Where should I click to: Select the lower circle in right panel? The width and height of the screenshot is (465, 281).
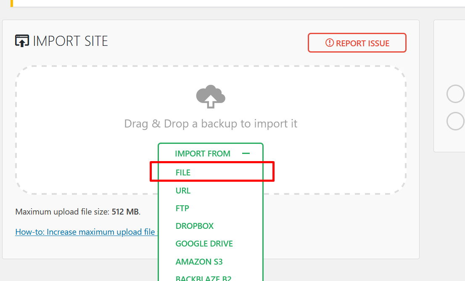pos(455,121)
